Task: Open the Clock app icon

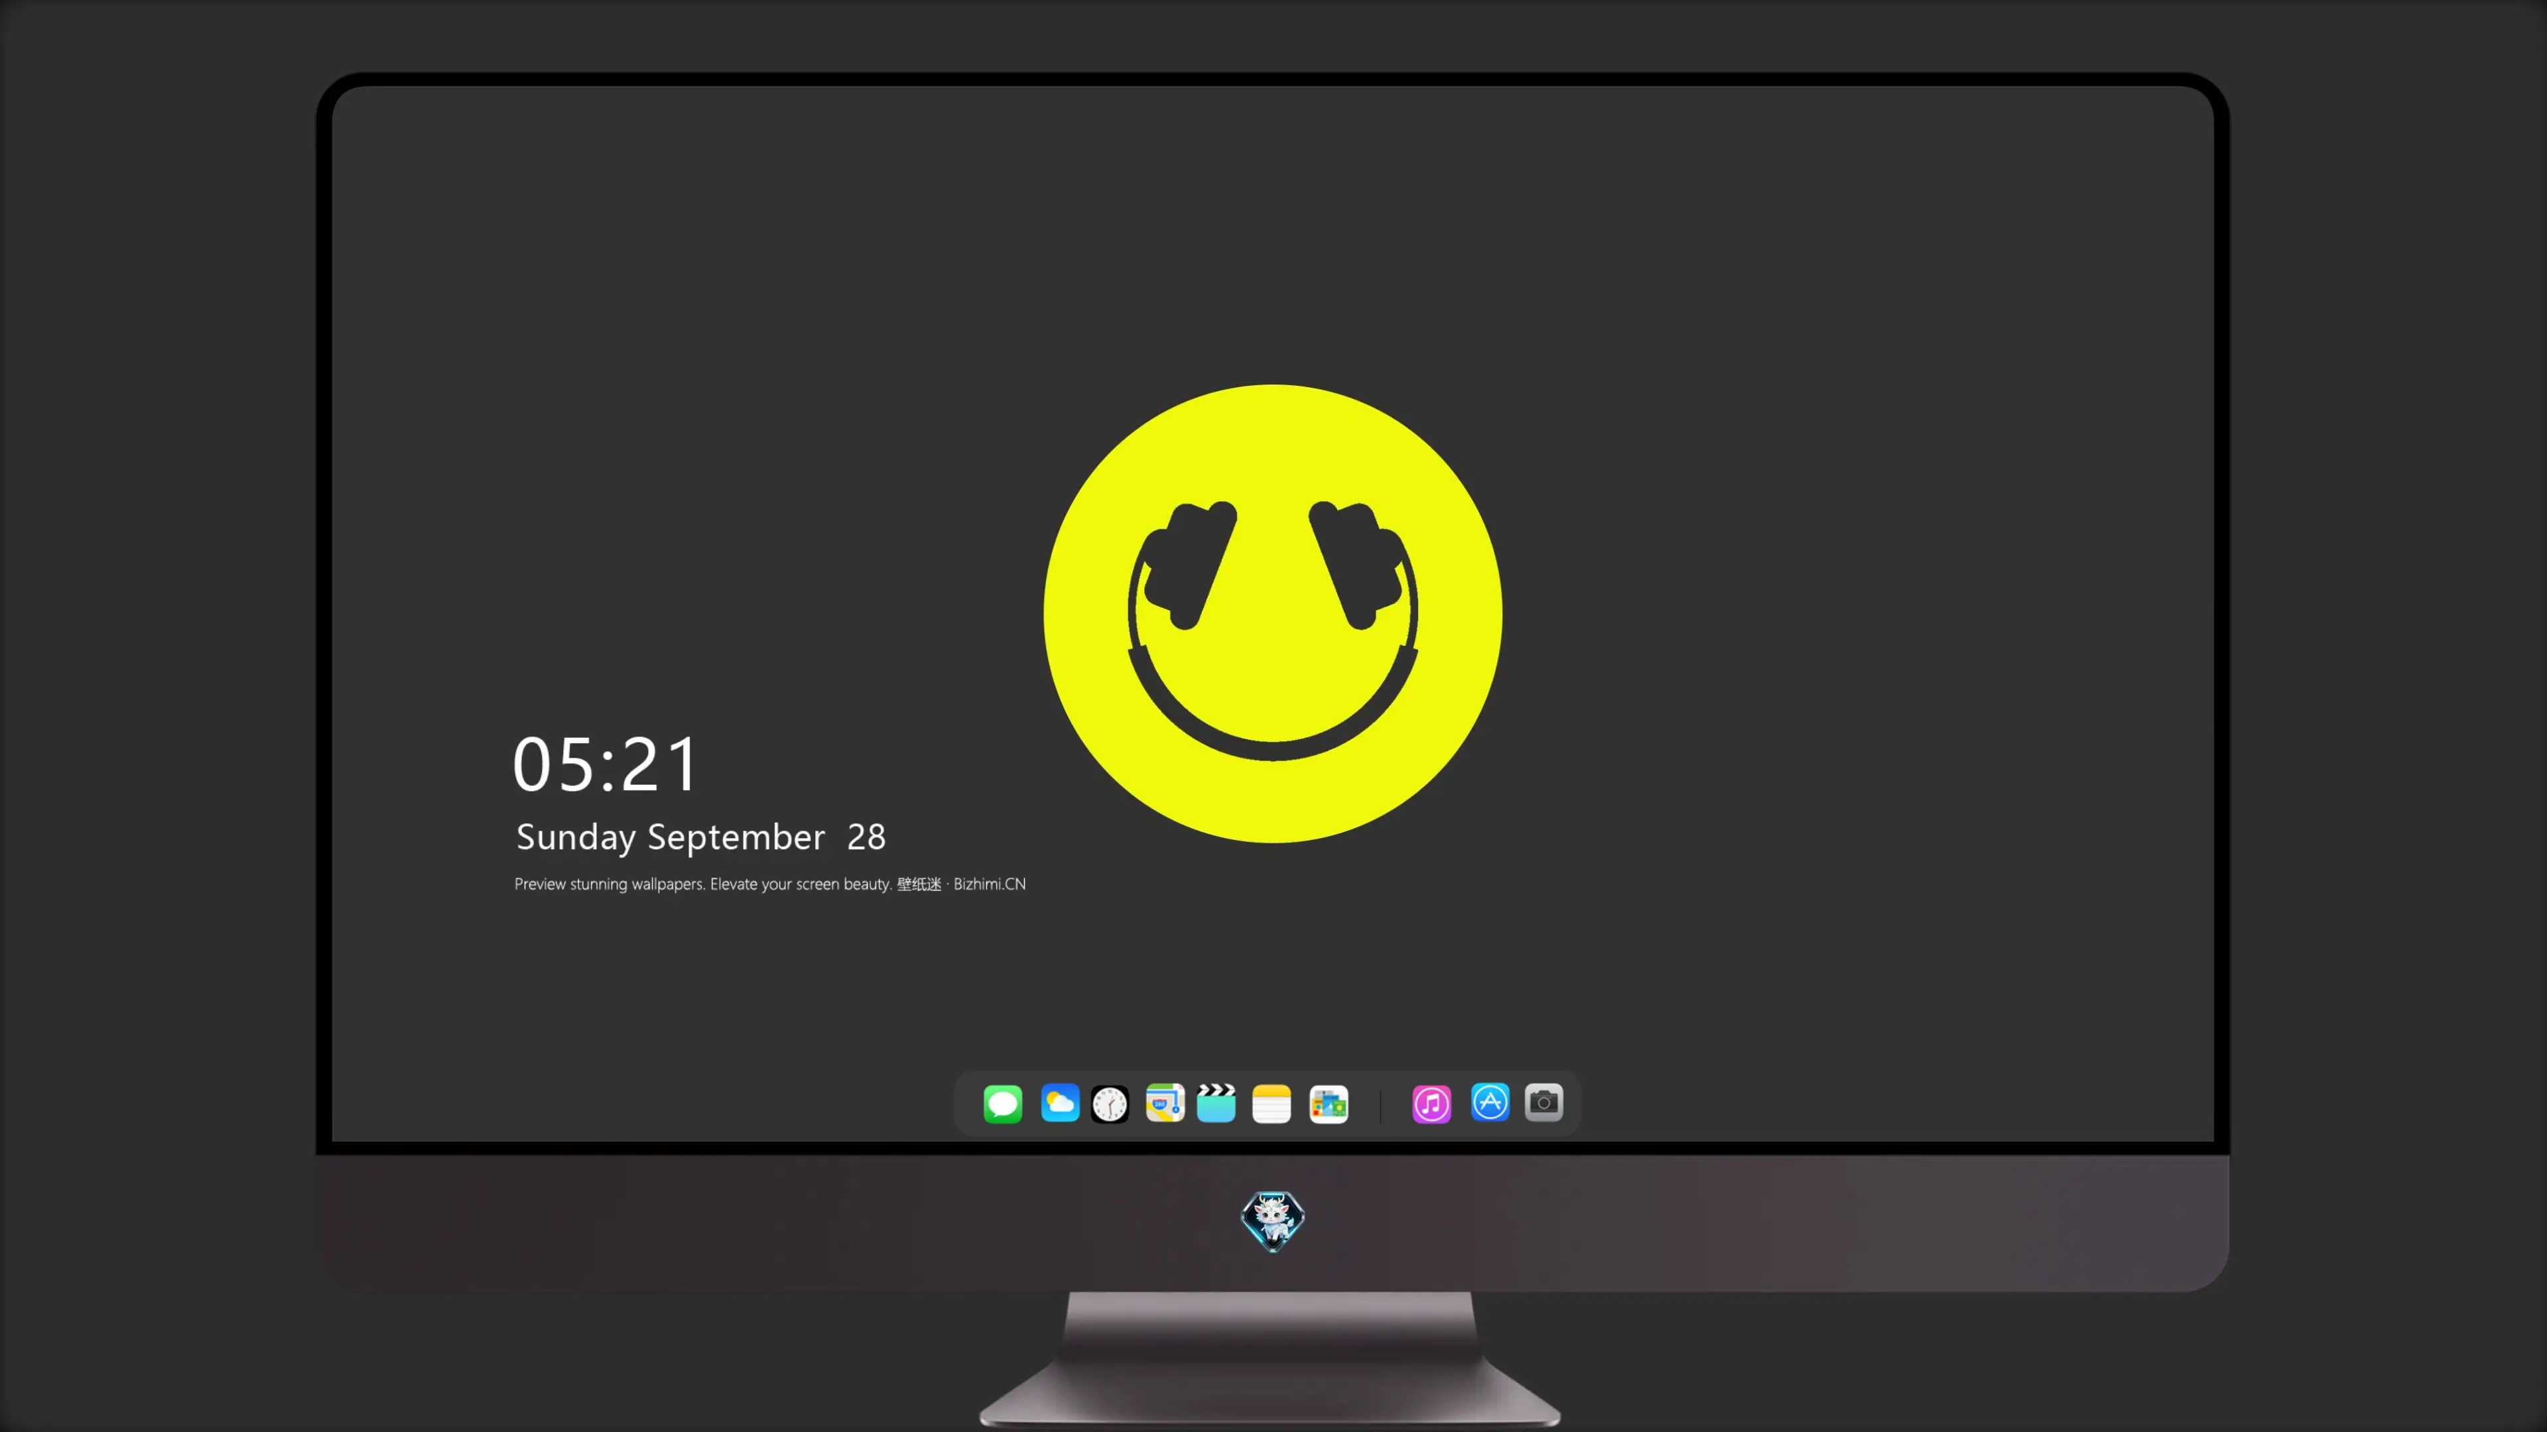Action: pyautogui.click(x=1110, y=1104)
